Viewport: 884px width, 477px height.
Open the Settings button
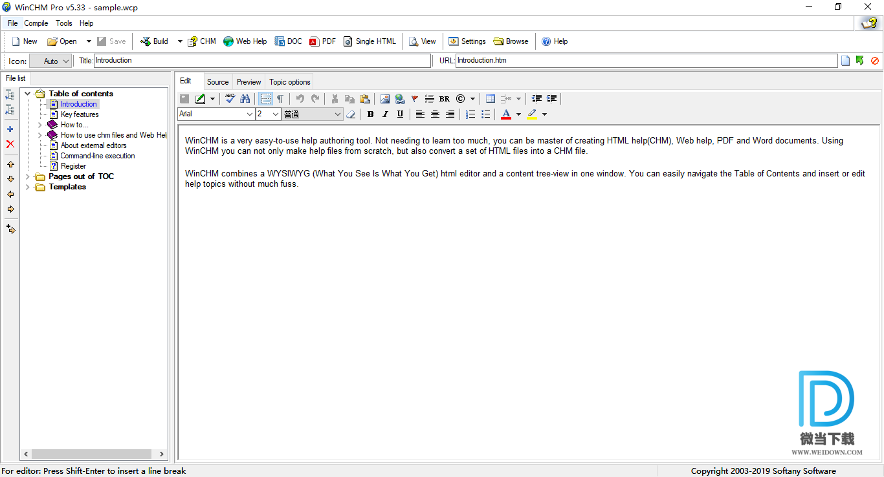(467, 41)
